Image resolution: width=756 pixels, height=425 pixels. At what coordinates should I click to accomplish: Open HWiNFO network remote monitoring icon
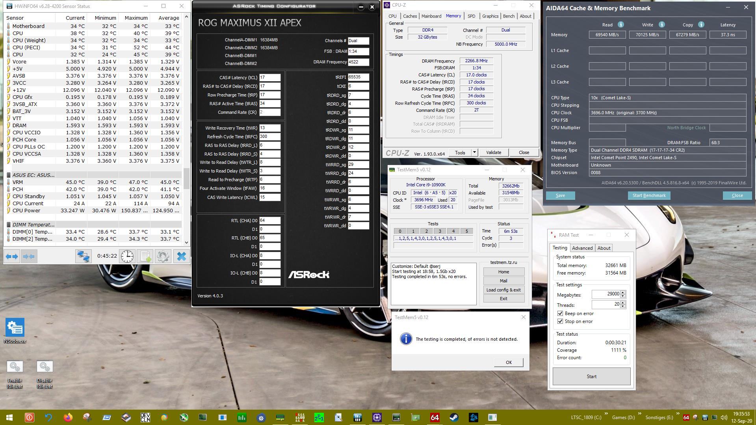83,256
